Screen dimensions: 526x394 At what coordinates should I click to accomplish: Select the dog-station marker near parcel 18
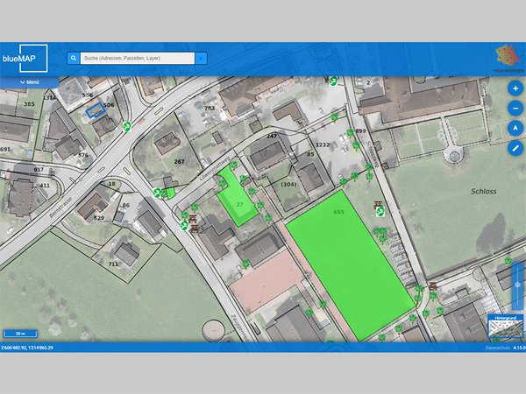[x=157, y=193]
